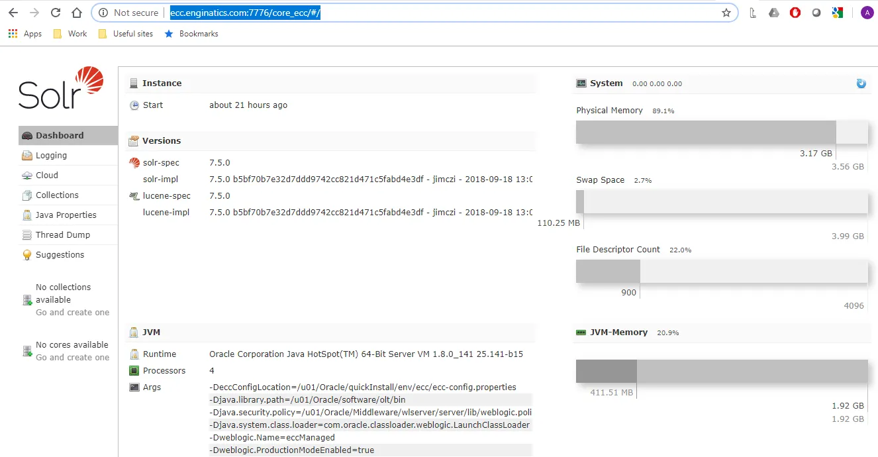The height and width of the screenshot is (457, 878).
Task: Bookmark this page with the star icon
Action: click(726, 13)
